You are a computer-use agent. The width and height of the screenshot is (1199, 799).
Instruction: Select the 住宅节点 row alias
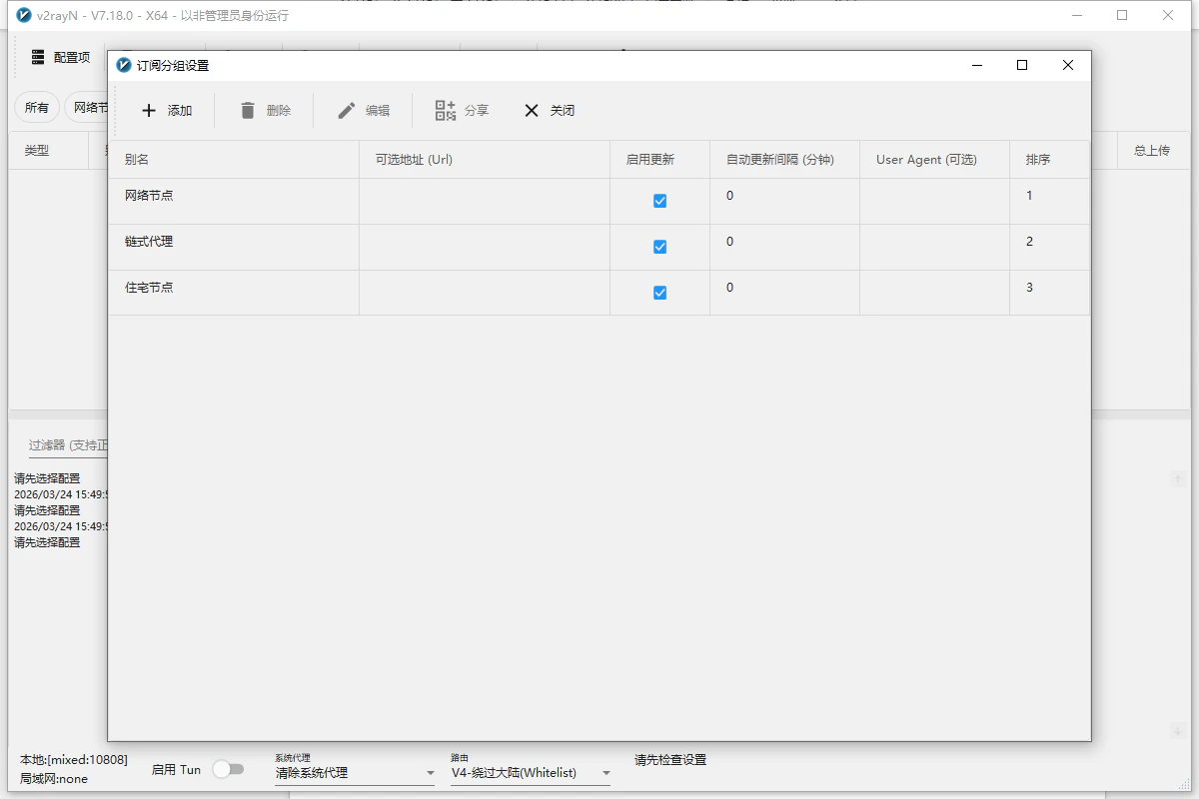pos(149,288)
